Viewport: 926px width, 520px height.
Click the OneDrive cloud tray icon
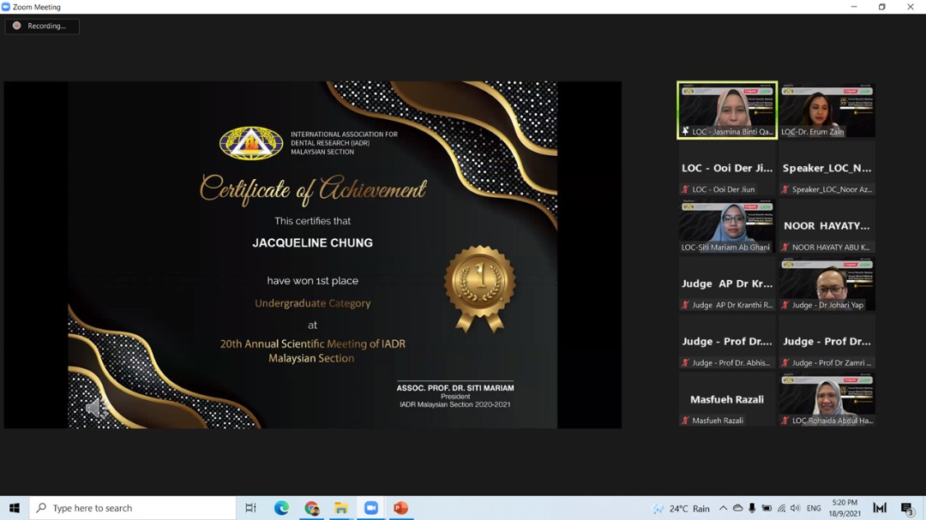point(737,508)
